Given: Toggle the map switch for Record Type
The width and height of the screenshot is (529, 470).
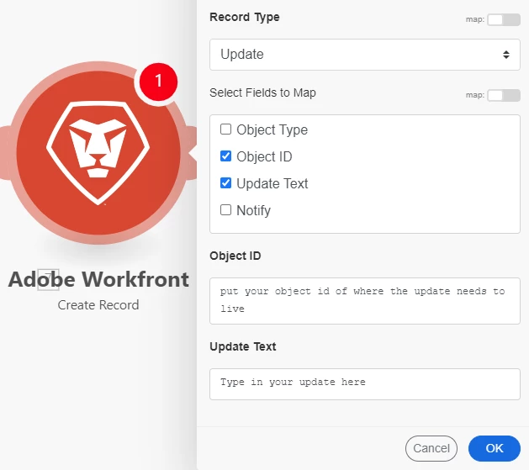Looking at the screenshot, I should click(x=504, y=19).
